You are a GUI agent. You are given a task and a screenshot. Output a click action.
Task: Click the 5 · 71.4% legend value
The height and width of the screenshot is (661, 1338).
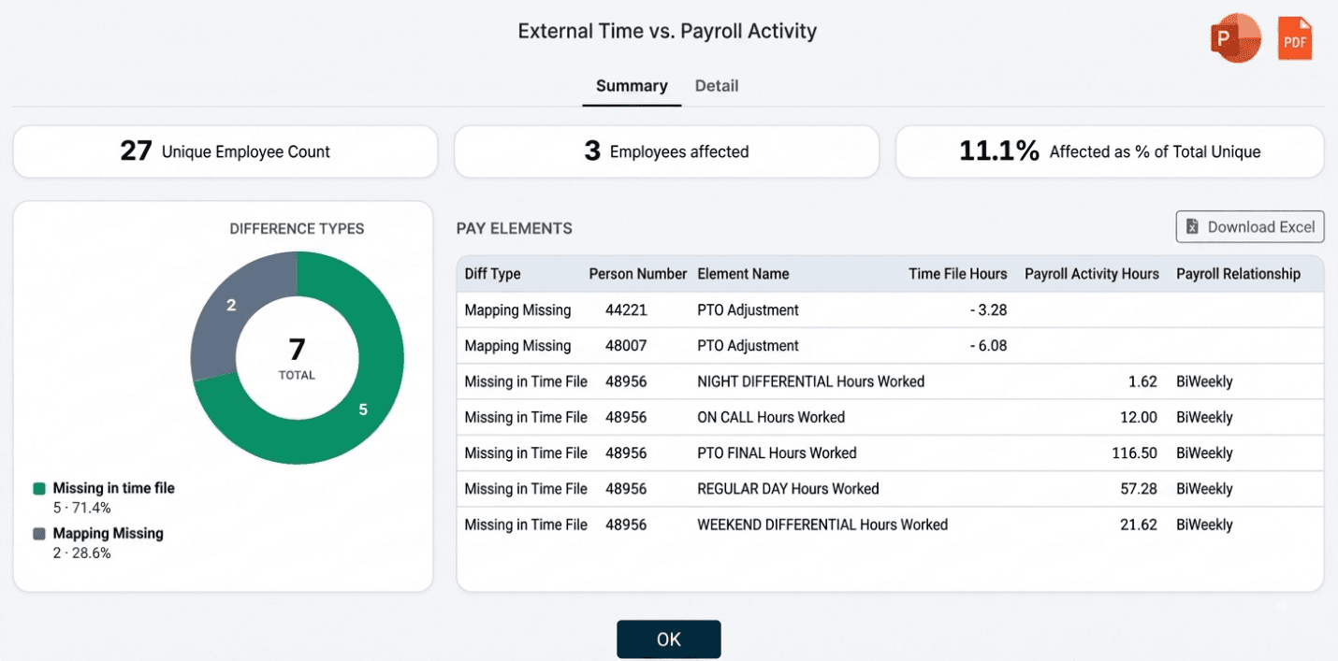pos(81,508)
